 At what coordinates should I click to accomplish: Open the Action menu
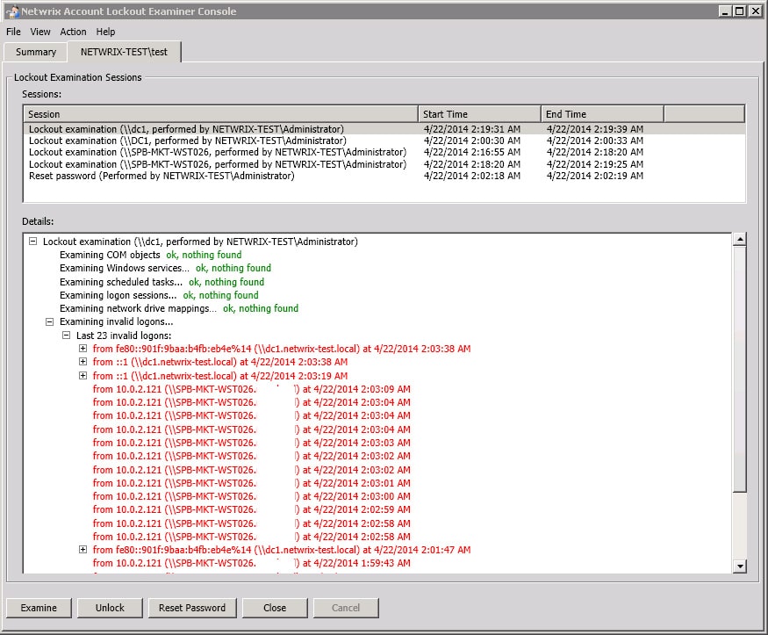pos(73,32)
